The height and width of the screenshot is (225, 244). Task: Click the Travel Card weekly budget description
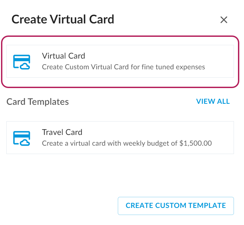tap(127, 143)
